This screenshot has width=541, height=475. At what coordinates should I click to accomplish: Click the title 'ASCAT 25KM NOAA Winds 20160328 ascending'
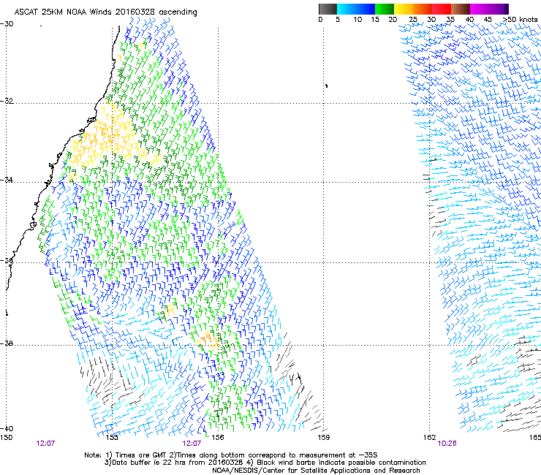pos(105,12)
